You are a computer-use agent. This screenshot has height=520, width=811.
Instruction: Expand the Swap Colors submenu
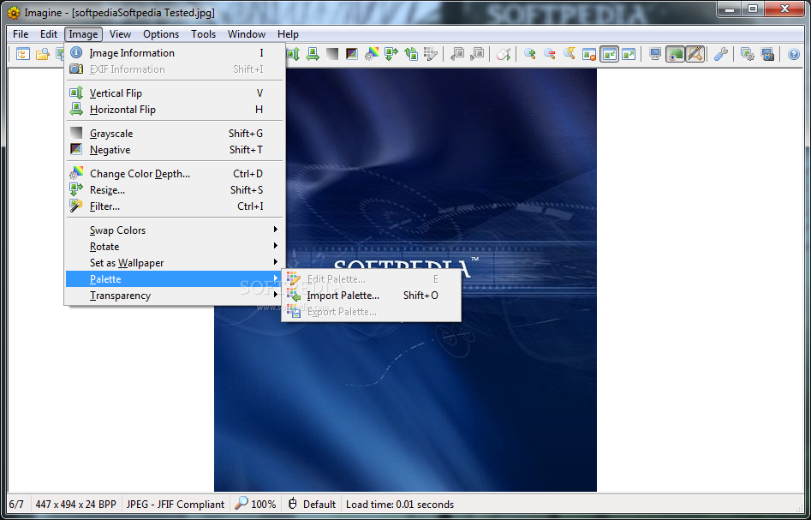(x=175, y=230)
